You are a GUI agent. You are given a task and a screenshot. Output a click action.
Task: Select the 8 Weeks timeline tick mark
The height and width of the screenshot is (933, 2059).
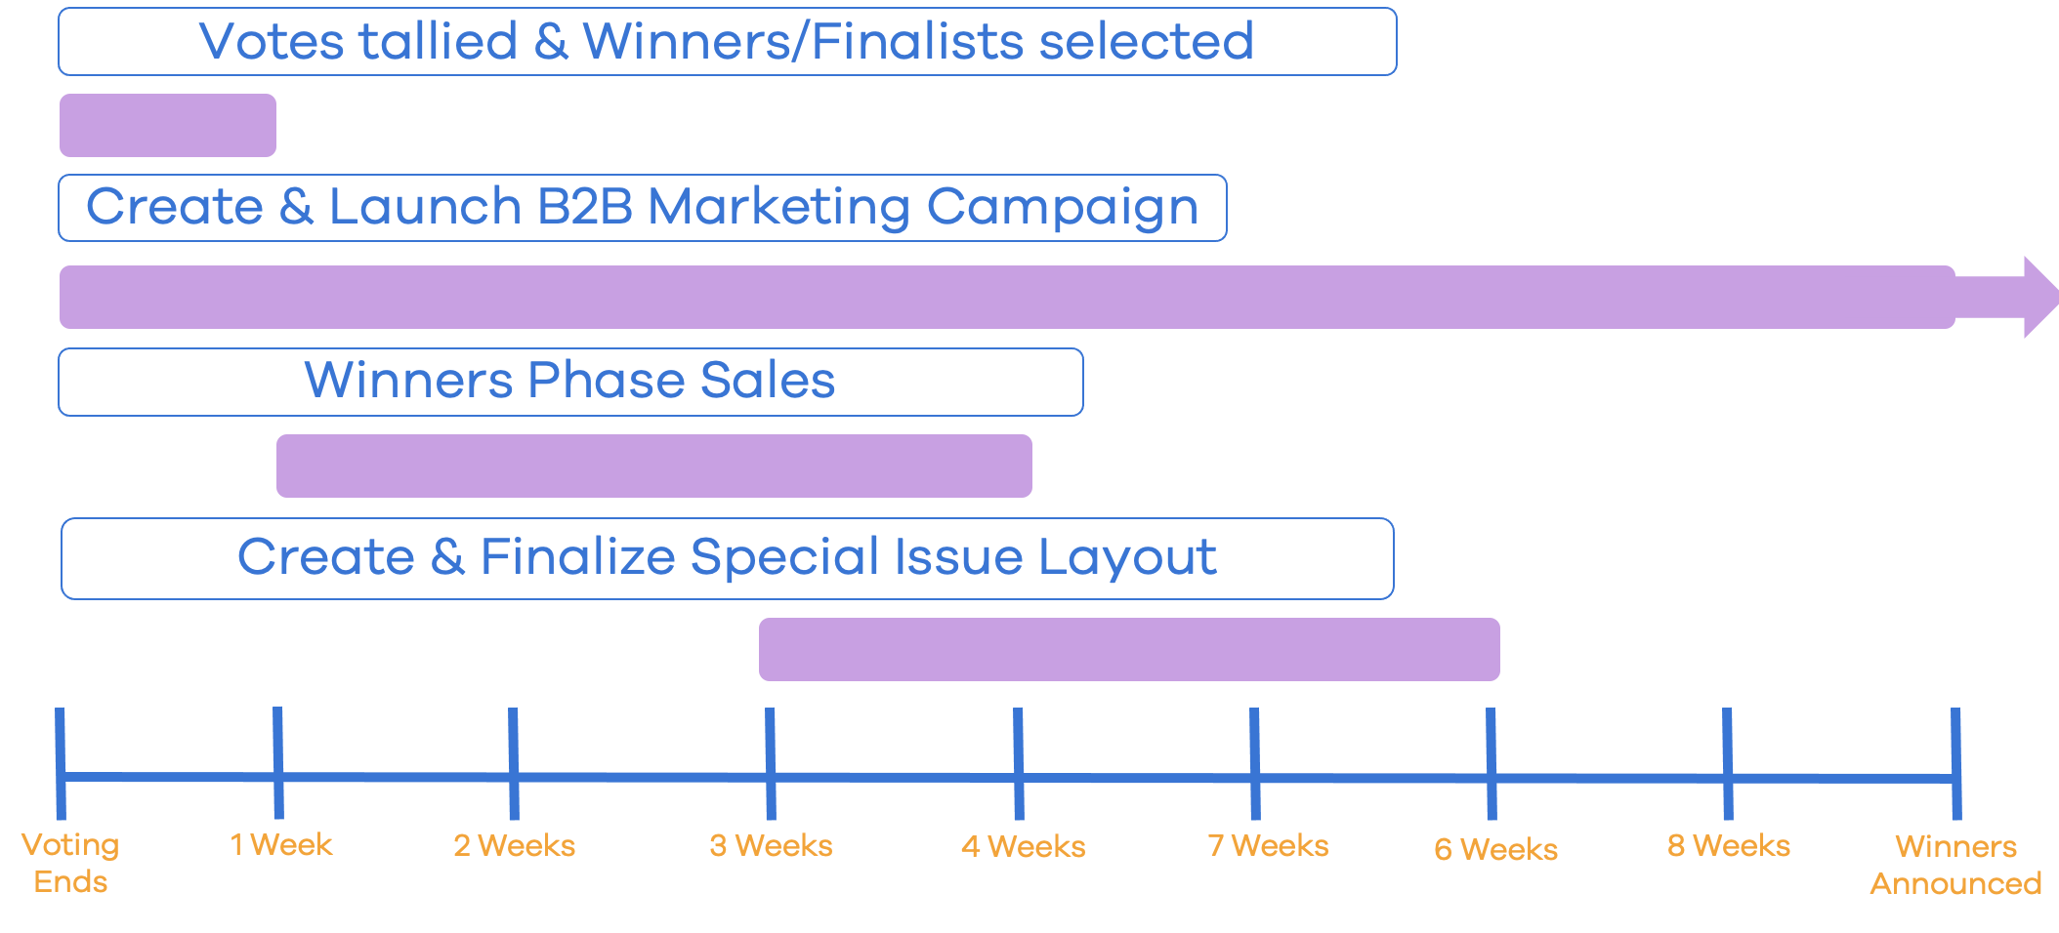click(x=1728, y=763)
